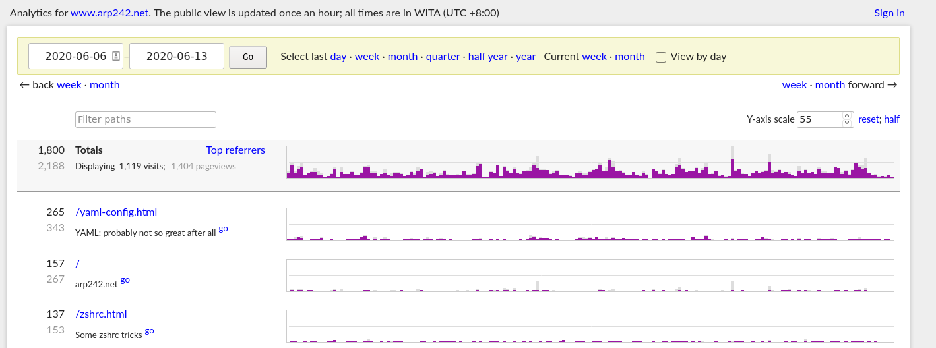Open the / root path link

pos(78,264)
